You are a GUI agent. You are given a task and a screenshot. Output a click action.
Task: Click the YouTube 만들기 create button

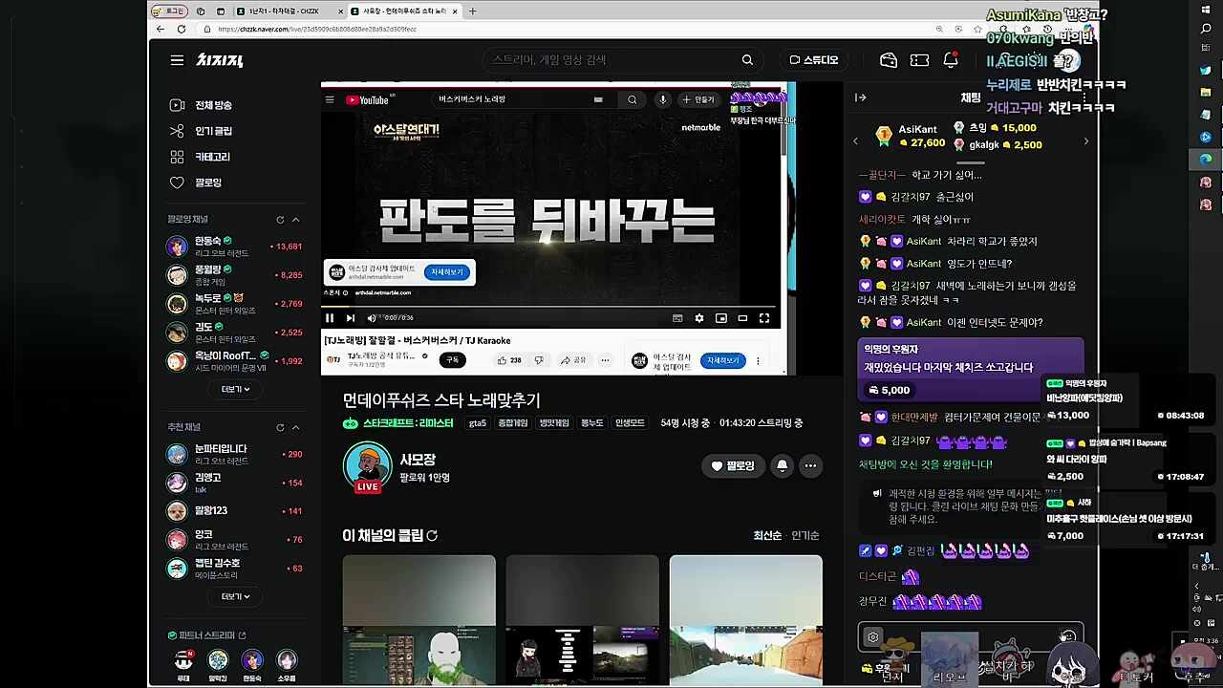pyautogui.click(x=697, y=99)
